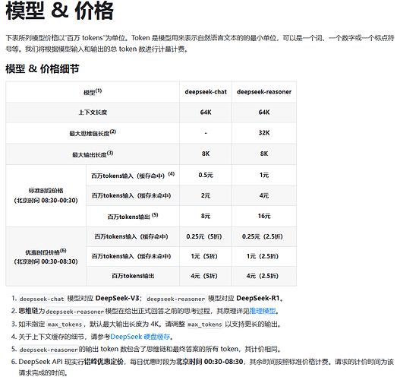Click the 4元（5折）chat output cell
This screenshot has height=380, width=397.
[204, 276]
